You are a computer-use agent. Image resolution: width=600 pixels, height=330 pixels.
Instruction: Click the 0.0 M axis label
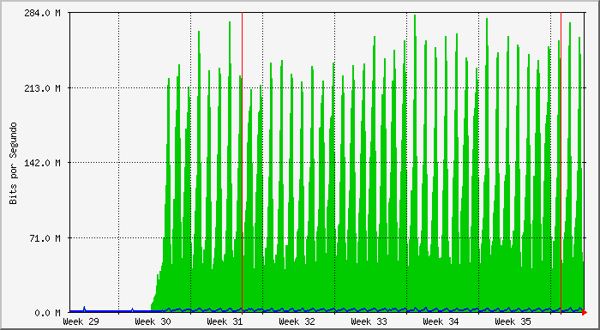pos(47,313)
